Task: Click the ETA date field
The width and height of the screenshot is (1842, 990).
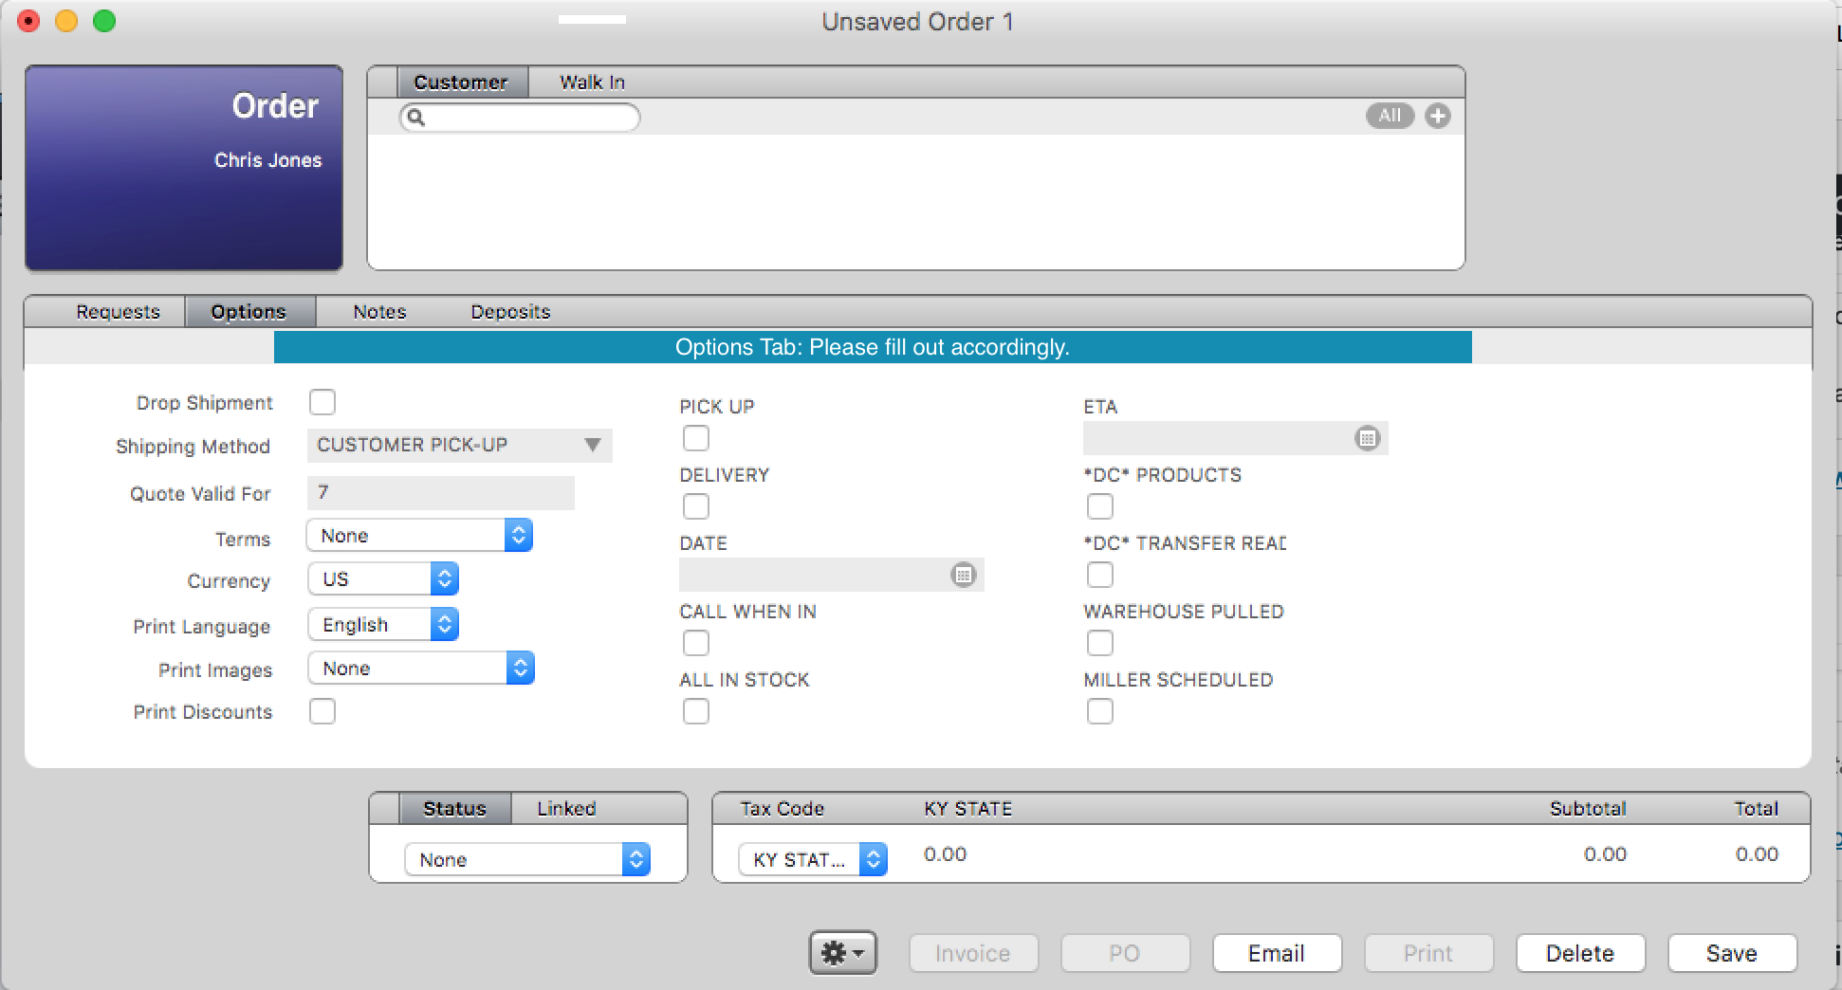Action: coord(1235,438)
